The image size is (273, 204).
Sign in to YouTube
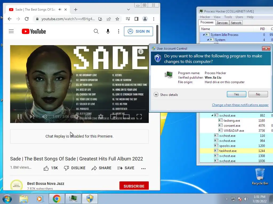[x=138, y=31]
